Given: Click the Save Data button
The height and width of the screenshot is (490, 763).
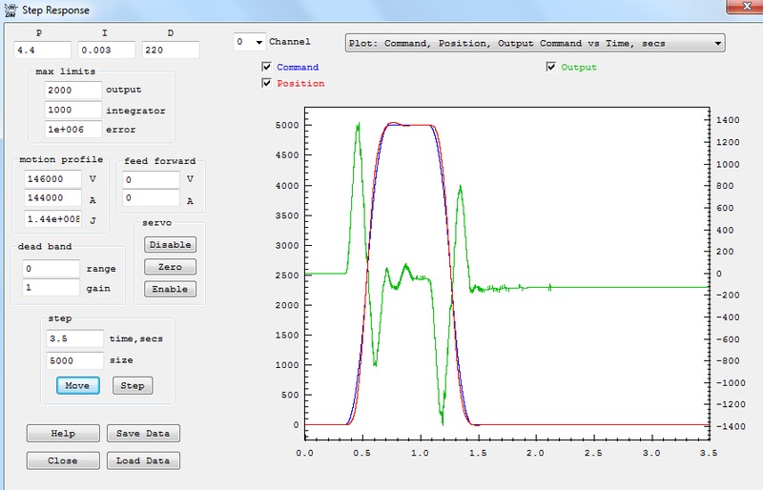Looking at the screenshot, I should point(142,434).
